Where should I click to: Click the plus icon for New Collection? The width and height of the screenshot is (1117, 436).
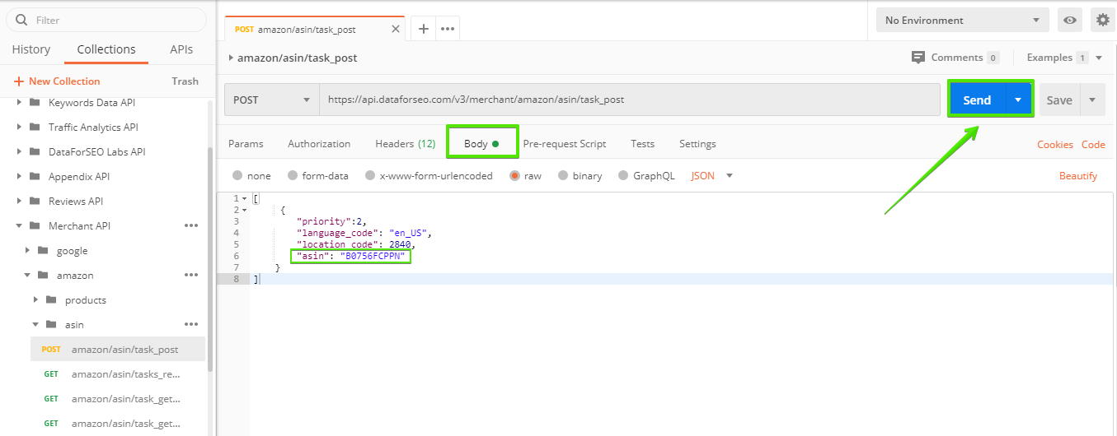pyautogui.click(x=19, y=81)
